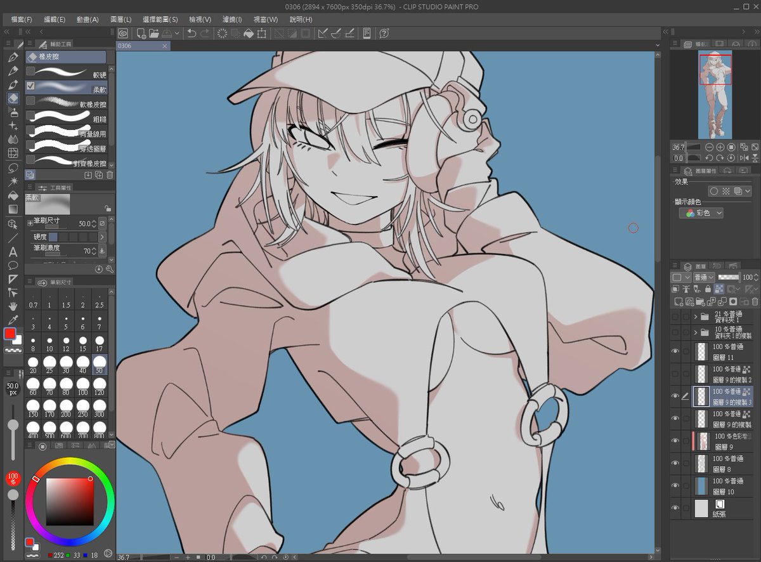Open the 普通 blending mode dropdown
This screenshot has height=562, width=761.
703,277
